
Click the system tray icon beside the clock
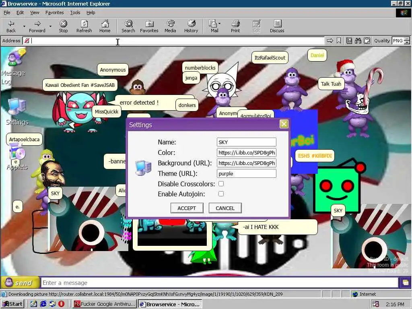(376, 304)
